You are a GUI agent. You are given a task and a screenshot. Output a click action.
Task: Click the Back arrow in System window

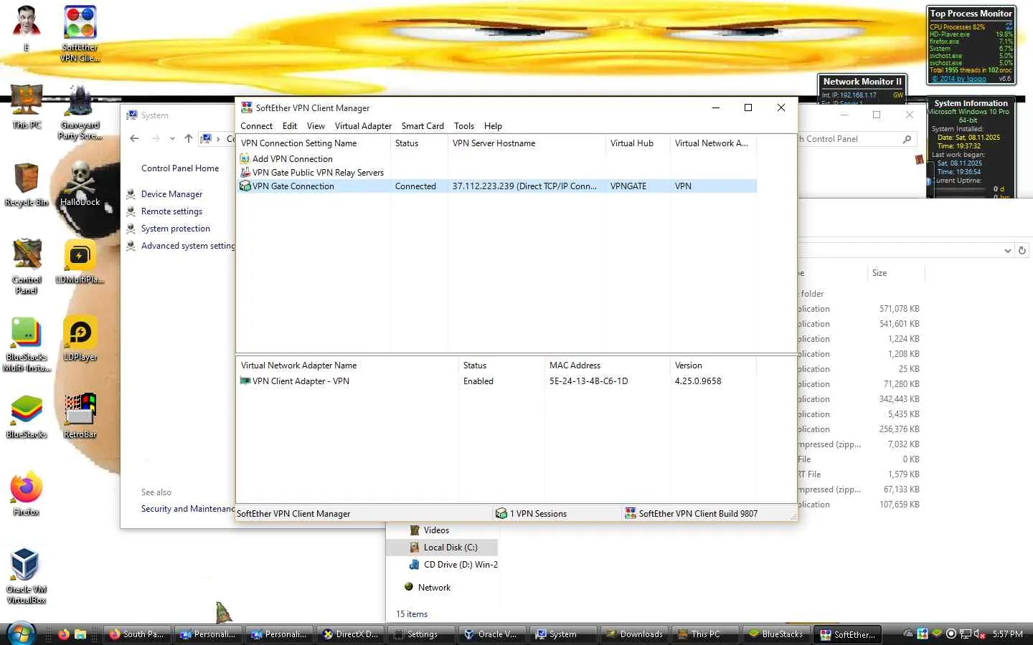(x=135, y=138)
